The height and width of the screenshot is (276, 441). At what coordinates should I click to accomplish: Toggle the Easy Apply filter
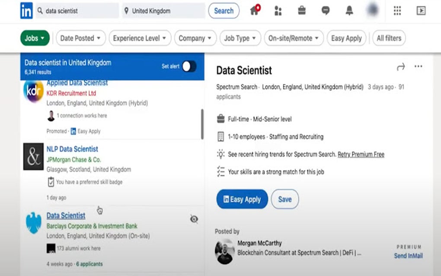click(x=346, y=38)
